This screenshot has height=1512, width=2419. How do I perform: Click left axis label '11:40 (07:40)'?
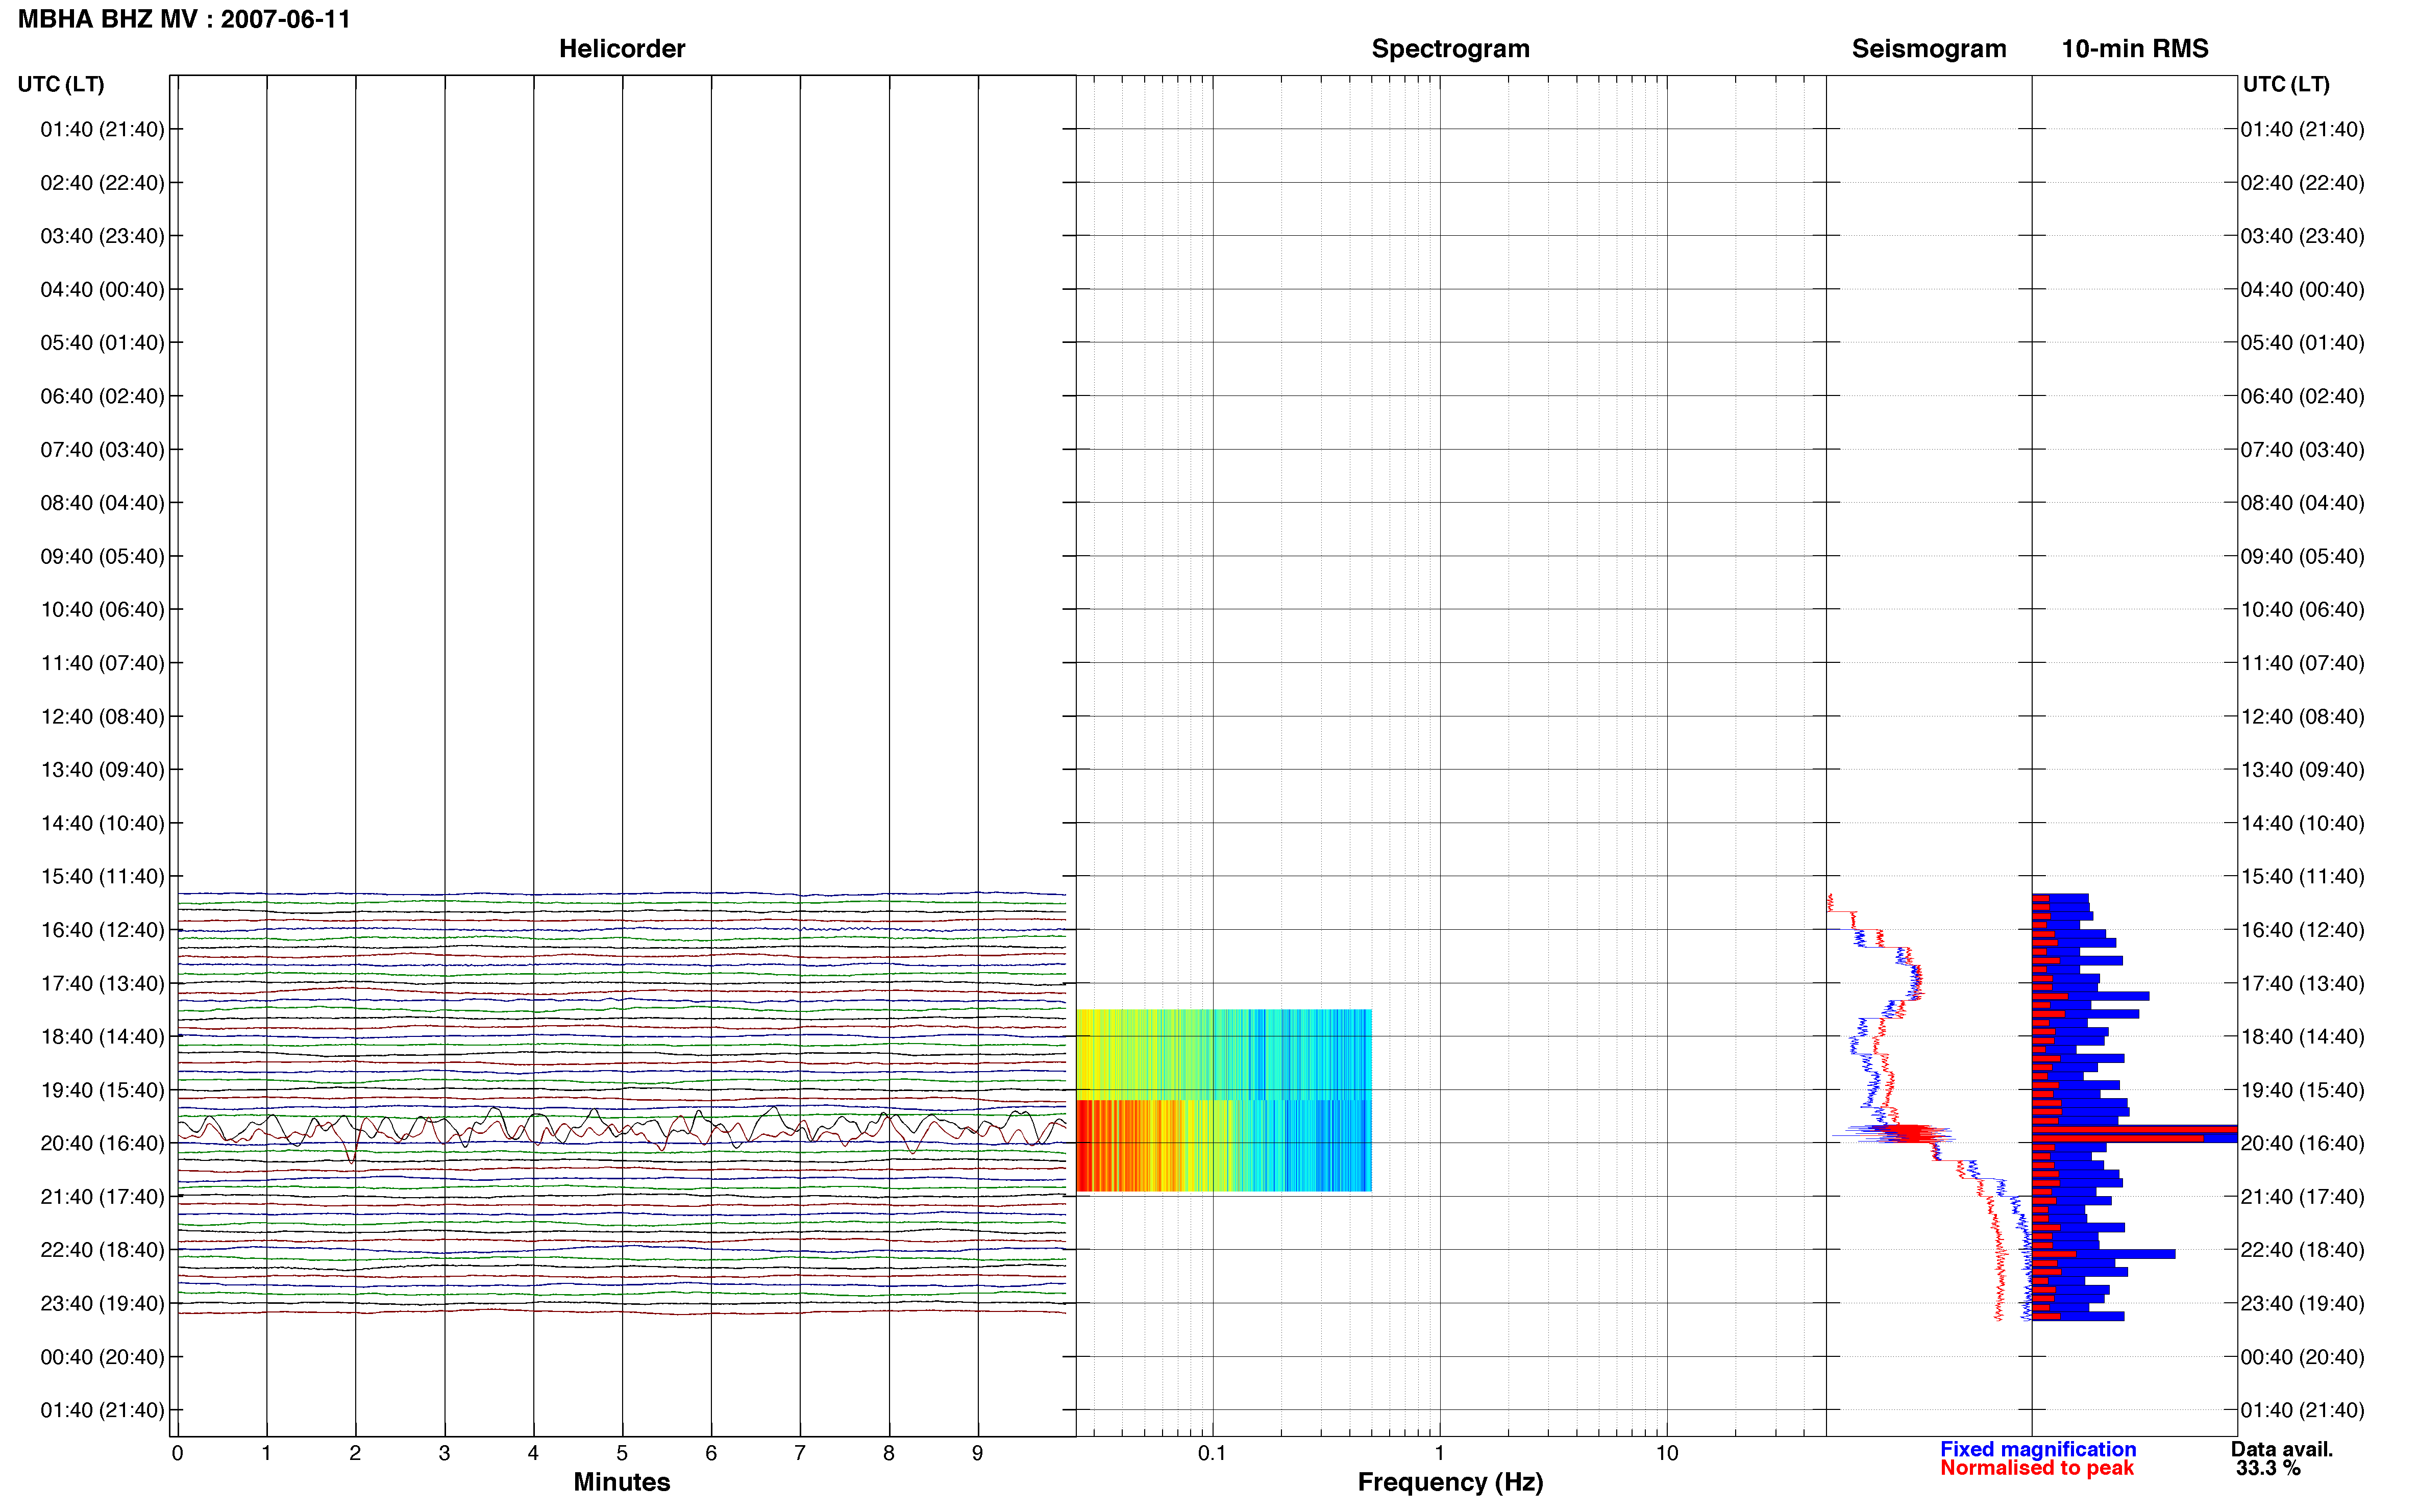102,663
